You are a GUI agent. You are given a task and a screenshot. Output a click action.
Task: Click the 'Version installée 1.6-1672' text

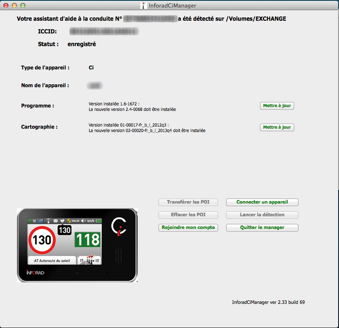point(114,104)
